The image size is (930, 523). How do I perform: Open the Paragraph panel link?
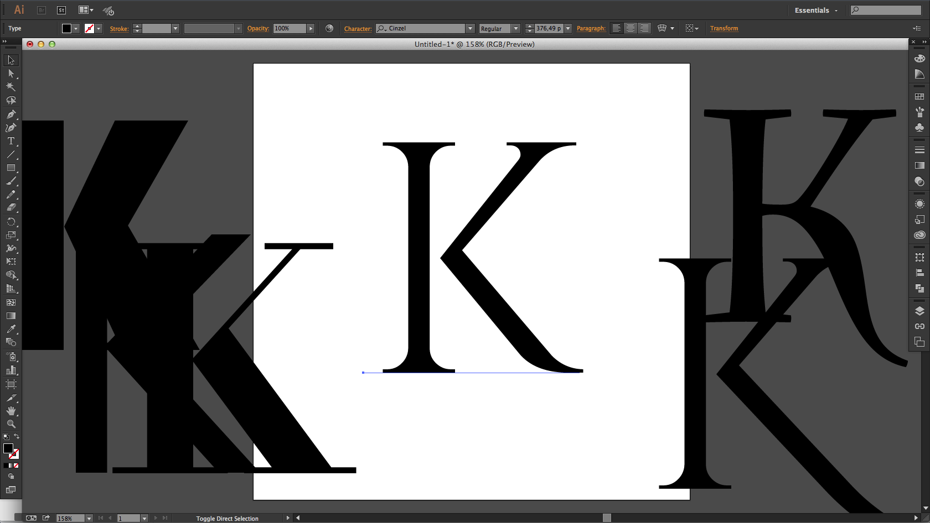(591, 28)
